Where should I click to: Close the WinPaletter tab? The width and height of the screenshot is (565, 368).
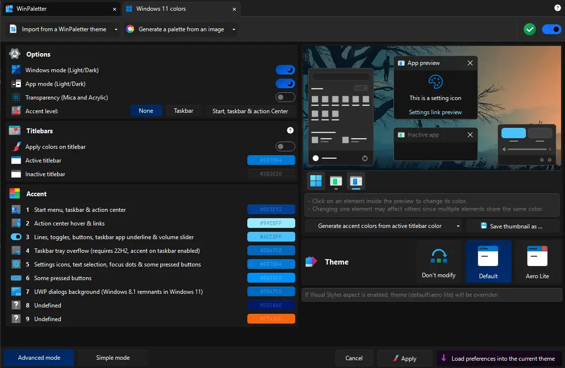(x=114, y=9)
